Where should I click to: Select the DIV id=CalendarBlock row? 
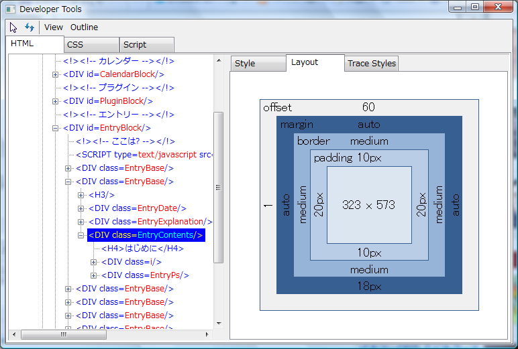pyautogui.click(x=113, y=74)
